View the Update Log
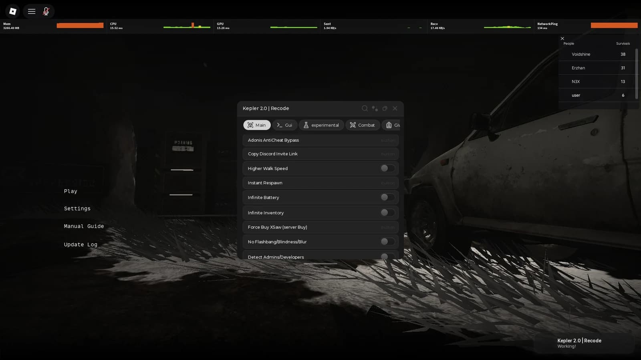The height and width of the screenshot is (360, 641). pos(81,244)
